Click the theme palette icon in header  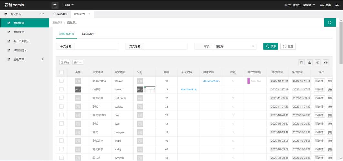(x=337, y=5)
